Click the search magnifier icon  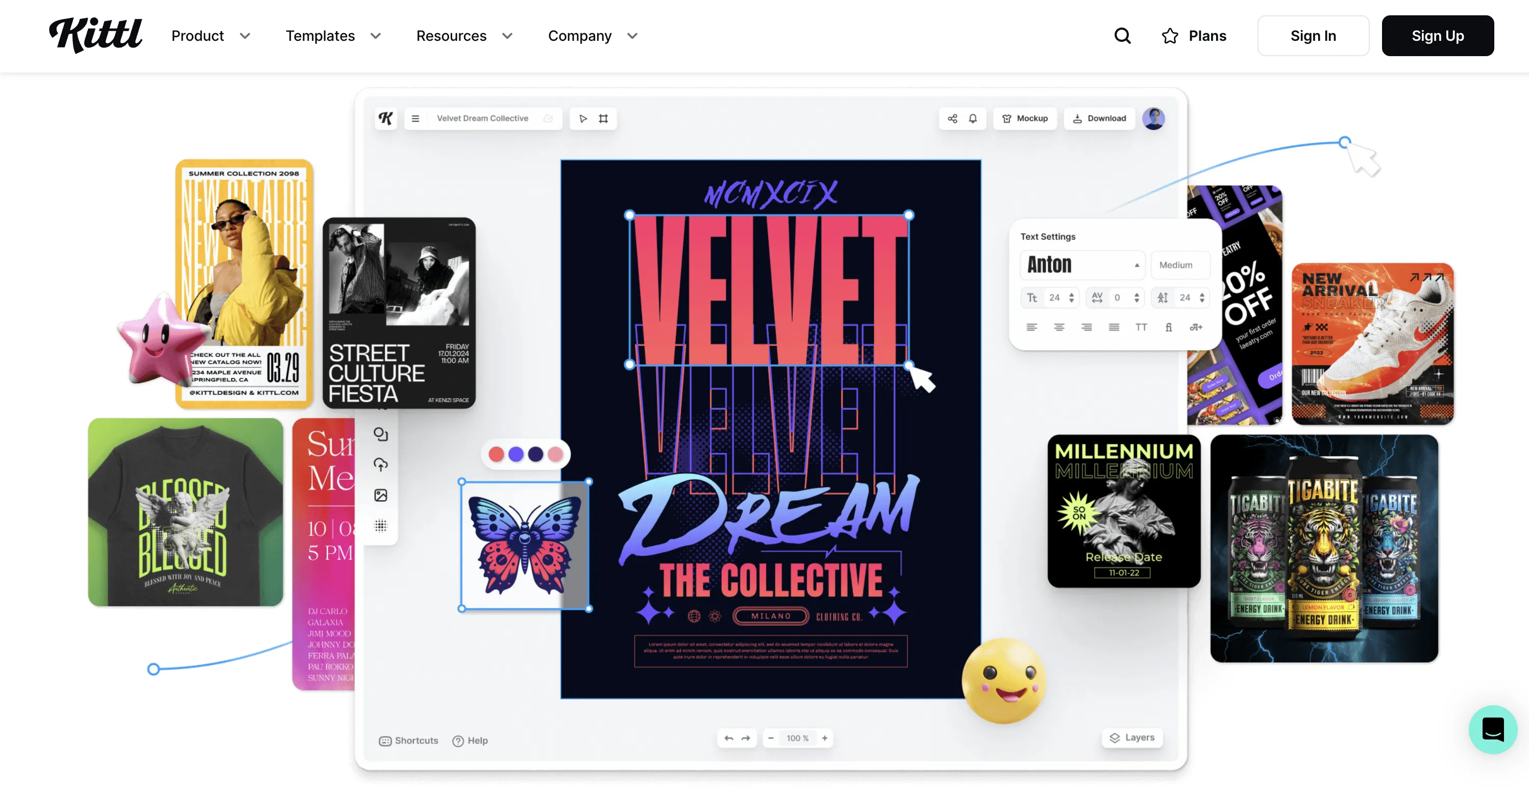tap(1122, 36)
